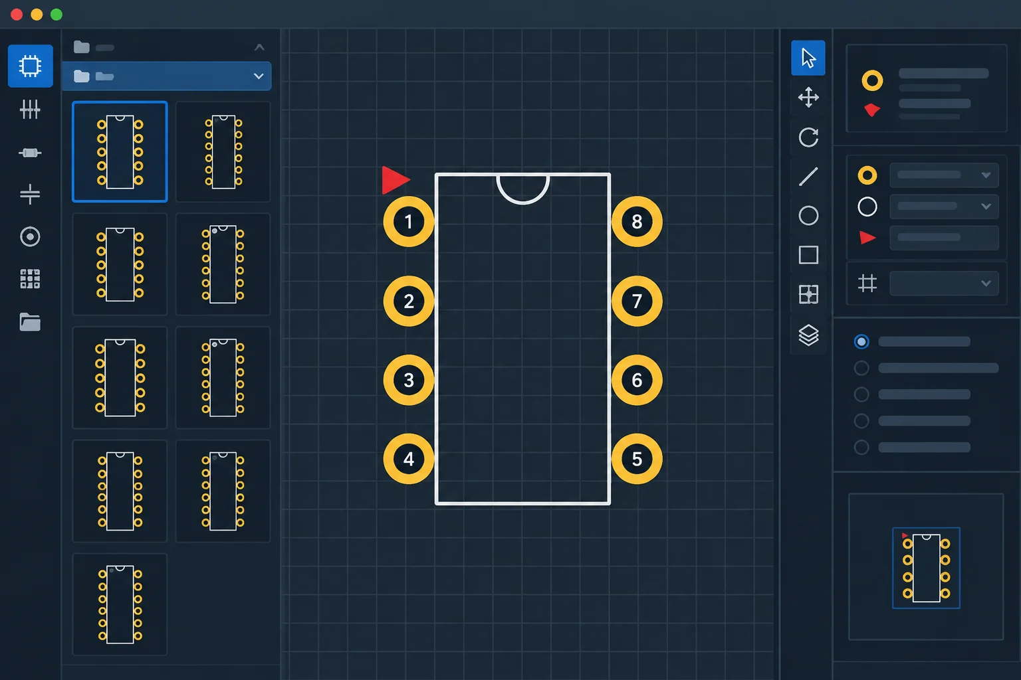
Task: Collapse the top library folder row
Action: click(259, 47)
